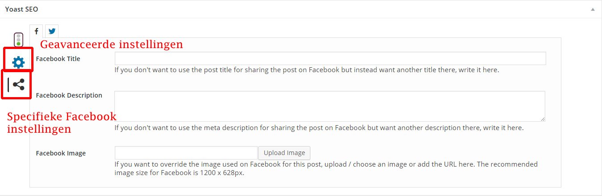Open the traffic light content analysis tab

tap(18, 40)
